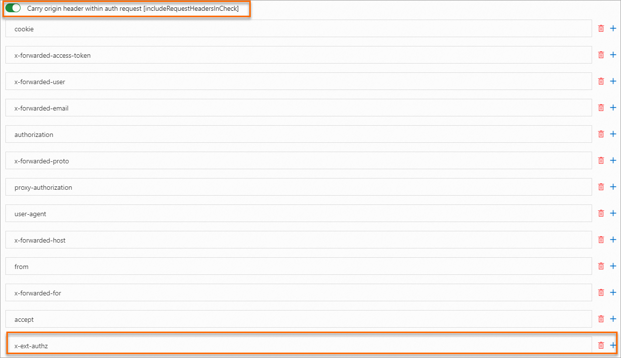Delete the cookie header row
This screenshot has width=621, height=358.
tap(601, 28)
